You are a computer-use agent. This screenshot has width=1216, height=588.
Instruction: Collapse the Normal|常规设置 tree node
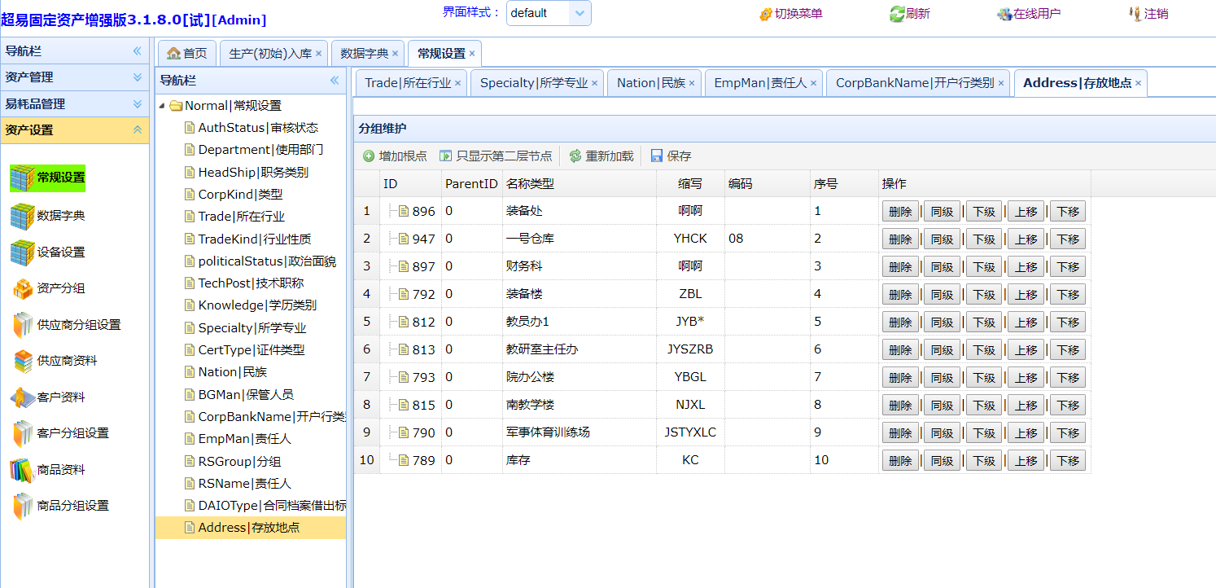162,106
